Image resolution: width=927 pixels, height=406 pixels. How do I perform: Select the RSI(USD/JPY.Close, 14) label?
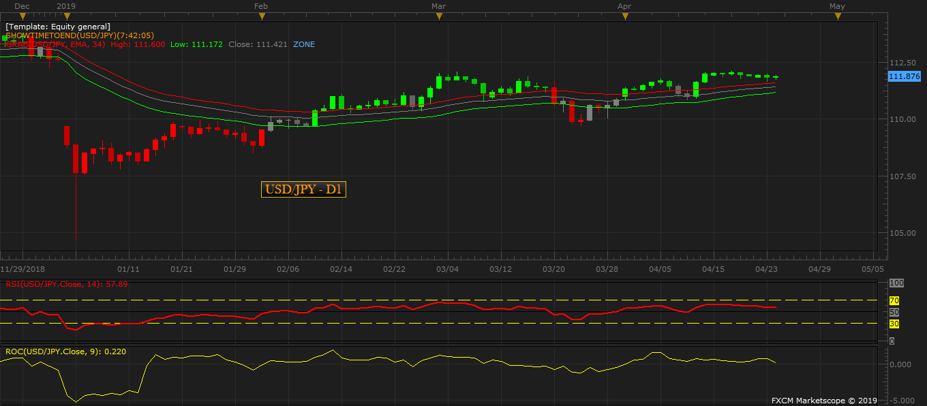[x=67, y=284]
